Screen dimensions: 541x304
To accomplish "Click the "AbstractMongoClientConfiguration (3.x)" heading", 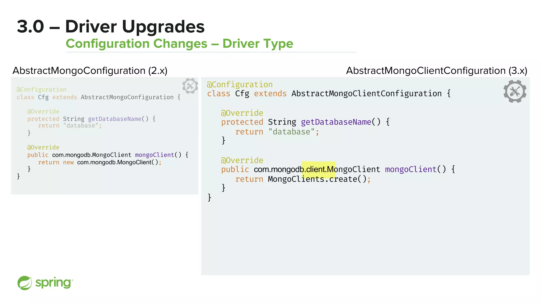I will click(437, 71).
